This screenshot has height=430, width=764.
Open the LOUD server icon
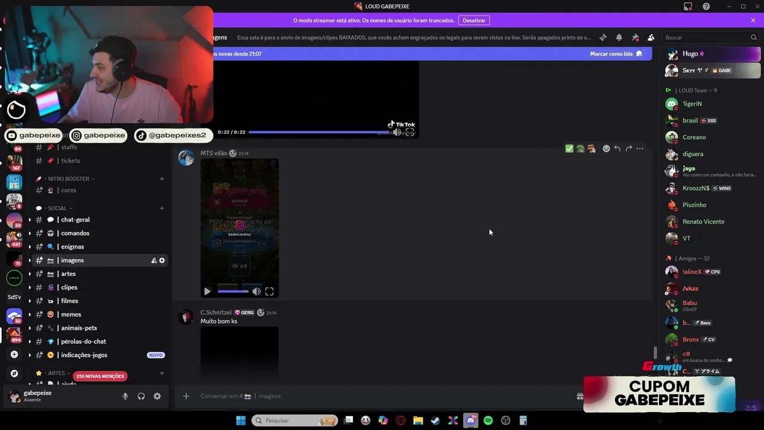14,278
